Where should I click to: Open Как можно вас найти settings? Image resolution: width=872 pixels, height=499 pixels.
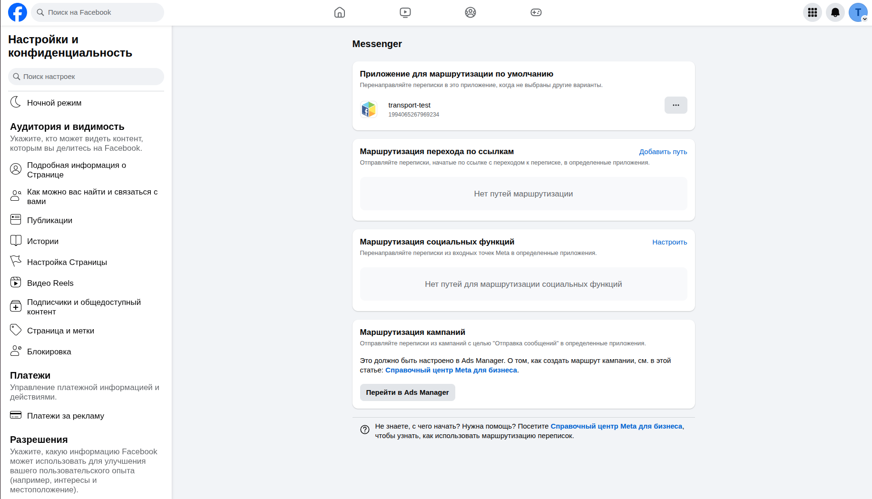coord(86,196)
